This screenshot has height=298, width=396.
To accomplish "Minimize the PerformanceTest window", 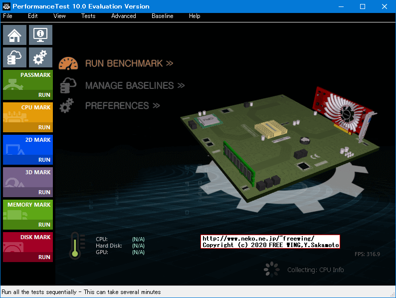I will pos(341,6).
